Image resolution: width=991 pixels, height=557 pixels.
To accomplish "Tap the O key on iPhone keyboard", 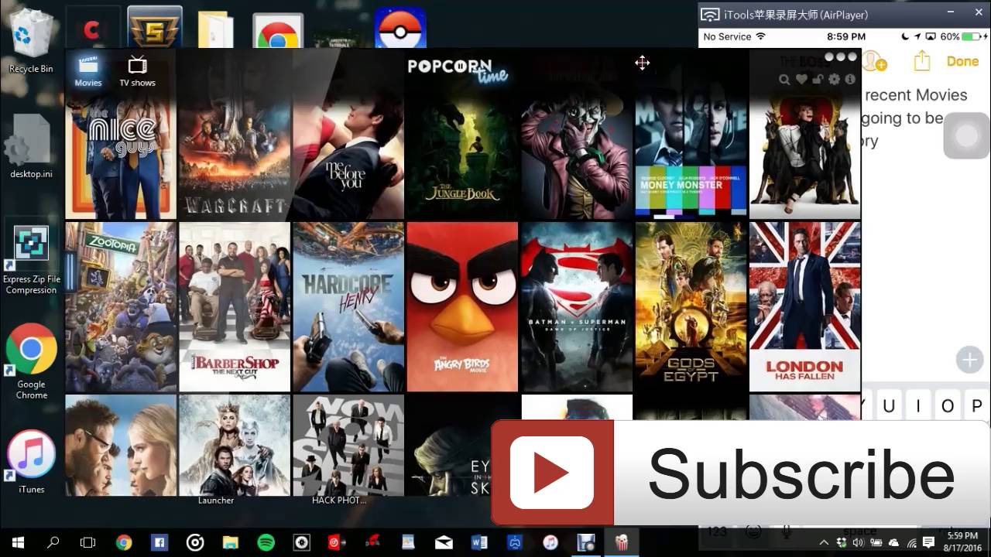I will pos(947,406).
